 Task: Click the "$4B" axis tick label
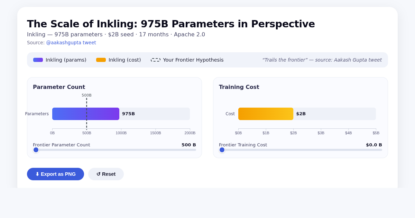[x=348, y=133]
